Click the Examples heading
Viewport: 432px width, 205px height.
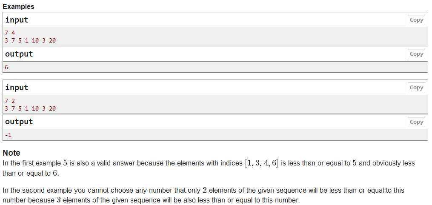(x=18, y=7)
